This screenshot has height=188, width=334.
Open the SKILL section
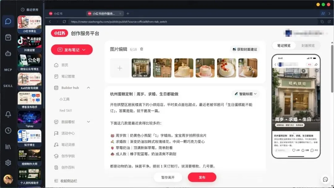tap(8, 86)
